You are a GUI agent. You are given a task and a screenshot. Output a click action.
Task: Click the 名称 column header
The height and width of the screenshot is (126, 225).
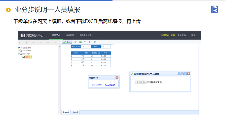[x=86, y=53]
